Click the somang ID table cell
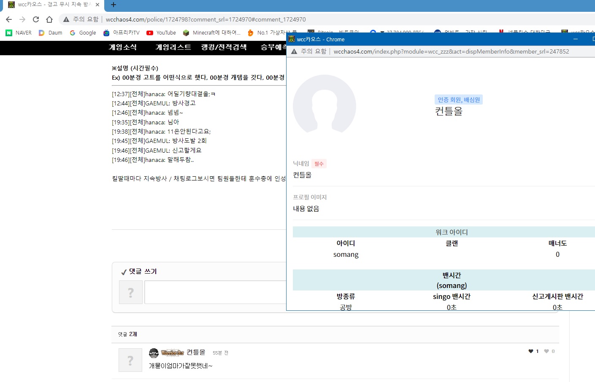The image size is (595, 382). (346, 254)
